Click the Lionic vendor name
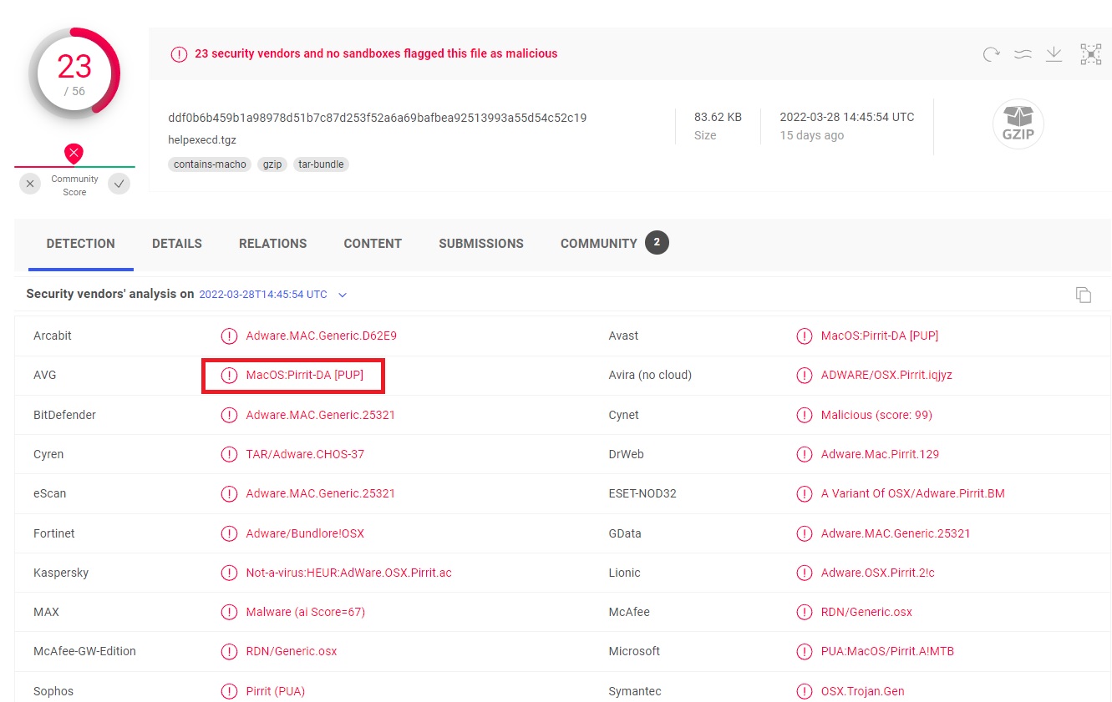1112x702 pixels. pos(625,573)
